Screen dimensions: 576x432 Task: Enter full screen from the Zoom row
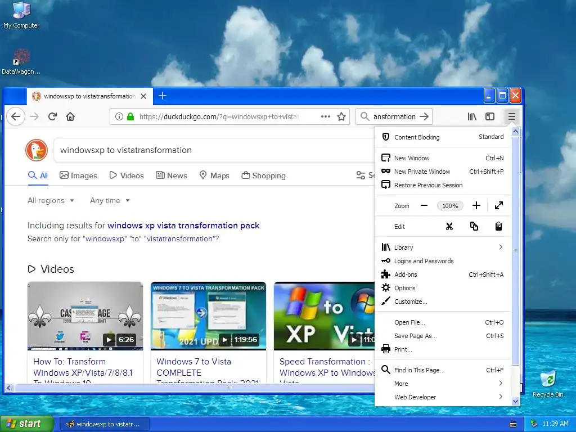tap(498, 206)
